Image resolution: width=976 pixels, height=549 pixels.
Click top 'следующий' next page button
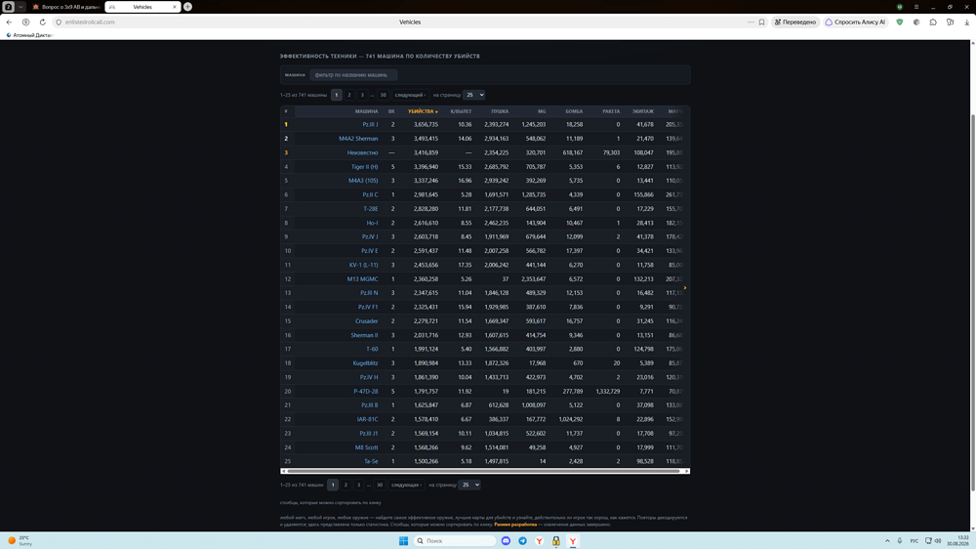pos(410,95)
